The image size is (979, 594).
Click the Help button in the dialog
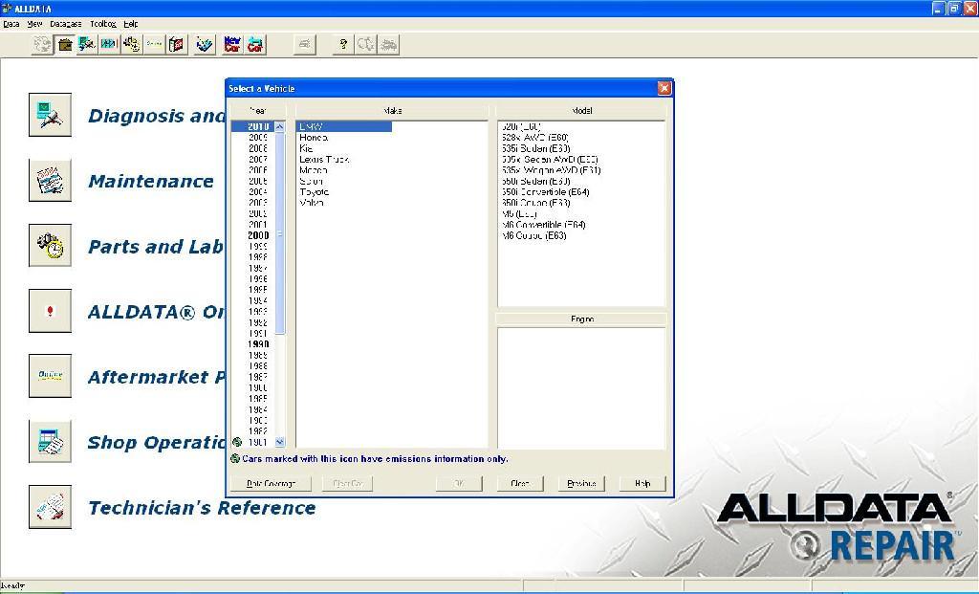642,483
